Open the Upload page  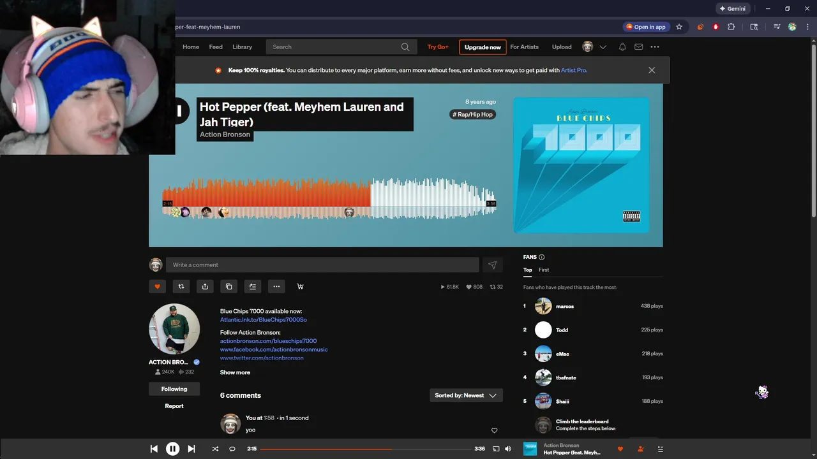click(x=562, y=47)
